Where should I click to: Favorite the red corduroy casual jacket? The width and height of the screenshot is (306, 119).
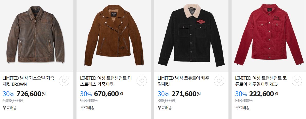pos(297,81)
